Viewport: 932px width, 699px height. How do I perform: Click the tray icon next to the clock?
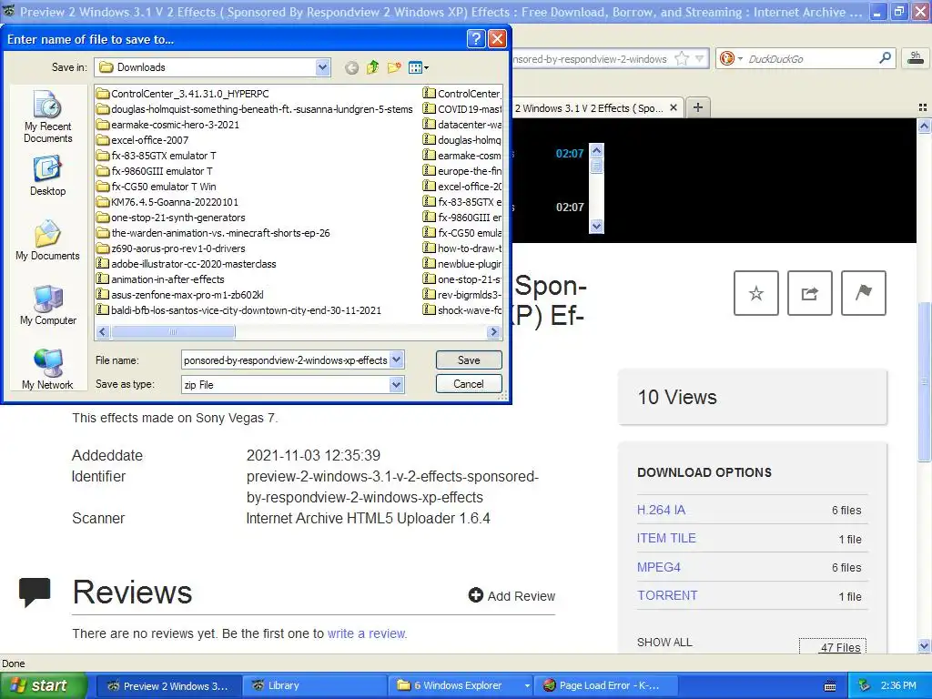point(865,685)
